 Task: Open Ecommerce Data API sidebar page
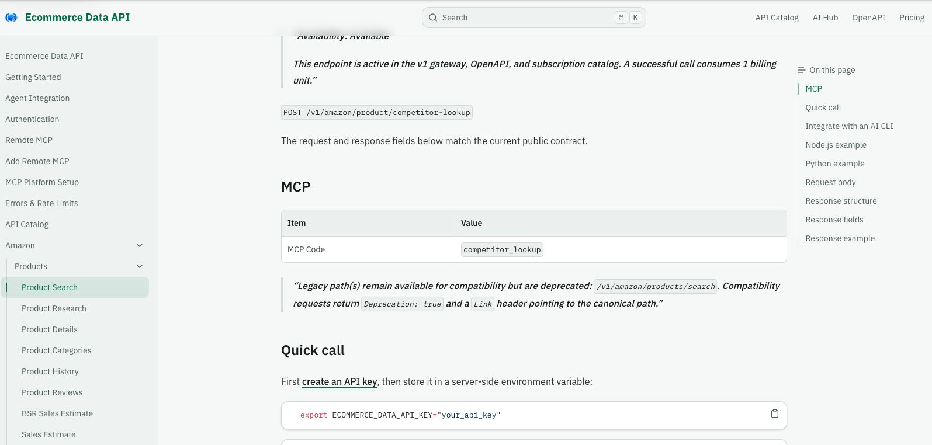point(44,56)
